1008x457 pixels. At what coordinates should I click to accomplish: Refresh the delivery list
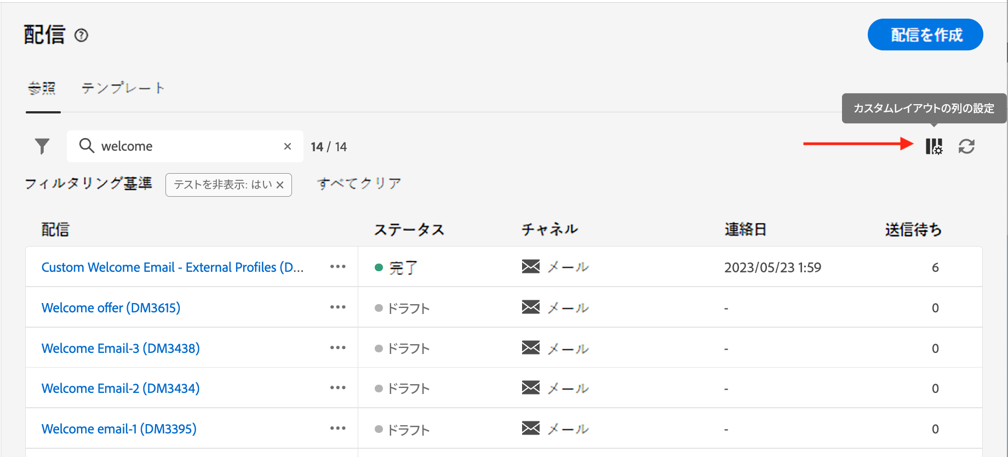click(966, 146)
